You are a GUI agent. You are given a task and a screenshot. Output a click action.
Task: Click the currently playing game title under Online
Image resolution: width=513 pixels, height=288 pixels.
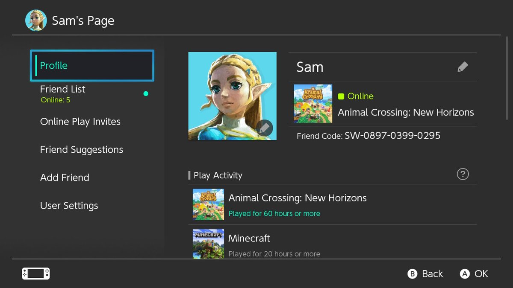406,113
